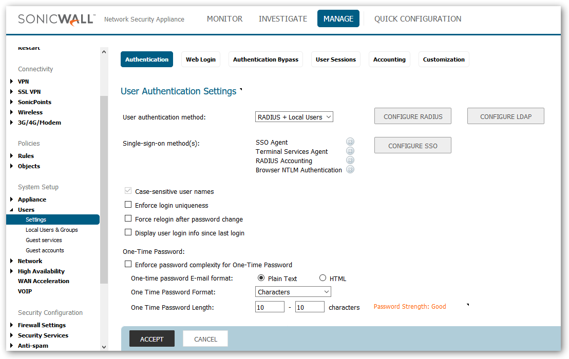Click the sidebar scroll-up arrow

click(x=104, y=51)
